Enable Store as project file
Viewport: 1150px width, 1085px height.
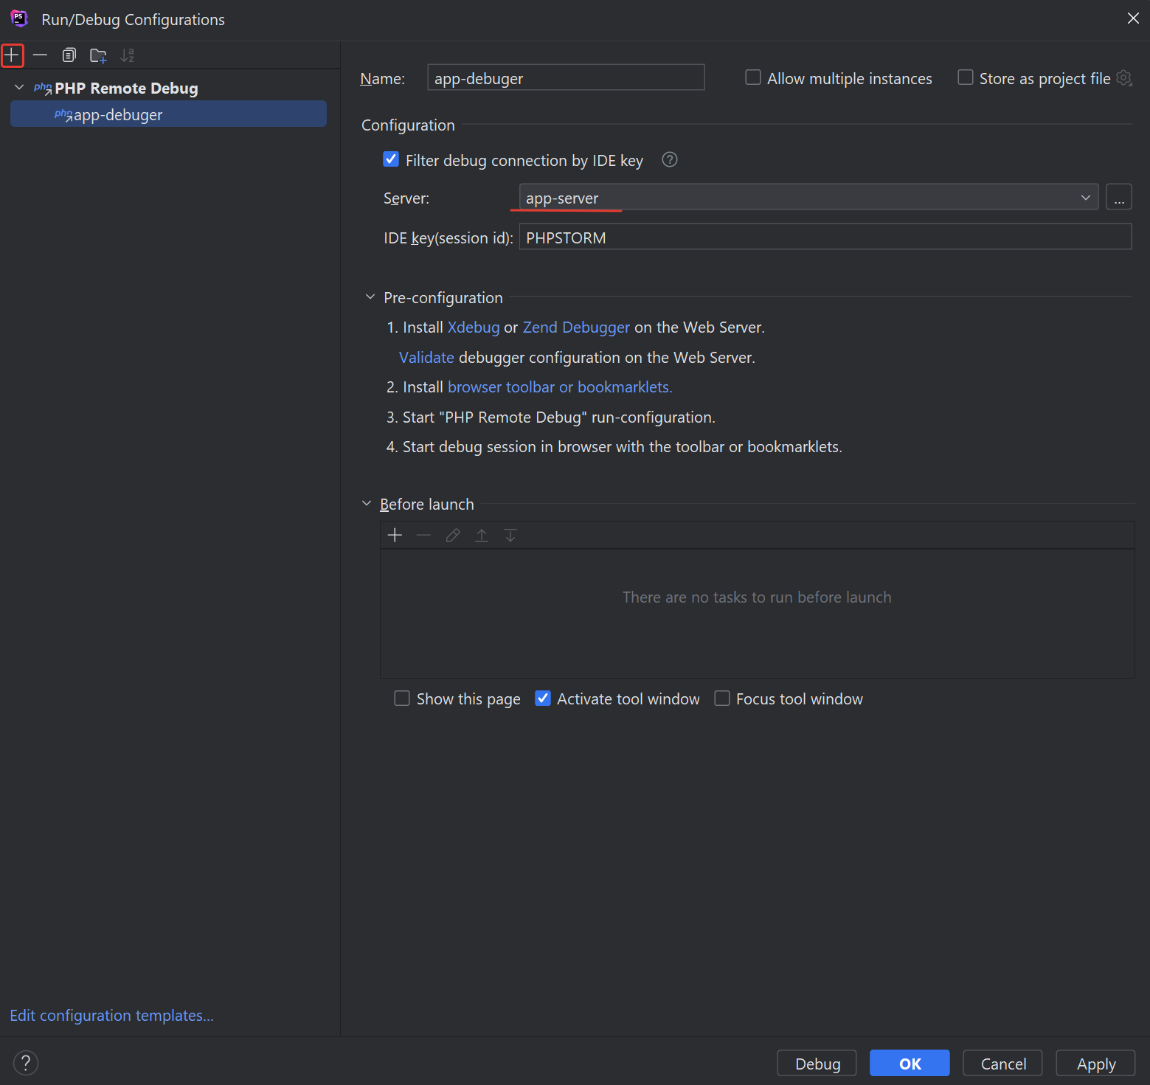(x=965, y=77)
